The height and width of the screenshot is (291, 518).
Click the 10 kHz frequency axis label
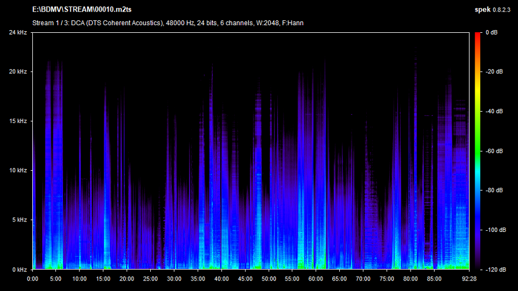click(x=18, y=171)
